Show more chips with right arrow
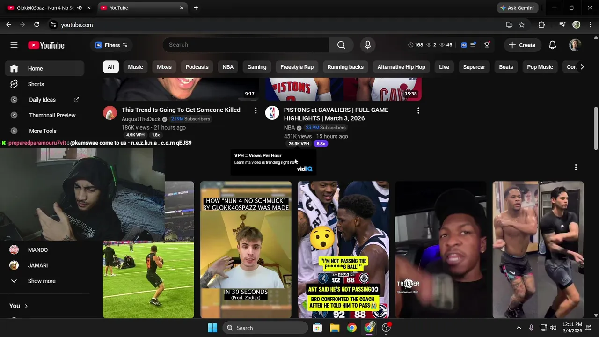Screen dimensions: 599x337 point(582,67)
